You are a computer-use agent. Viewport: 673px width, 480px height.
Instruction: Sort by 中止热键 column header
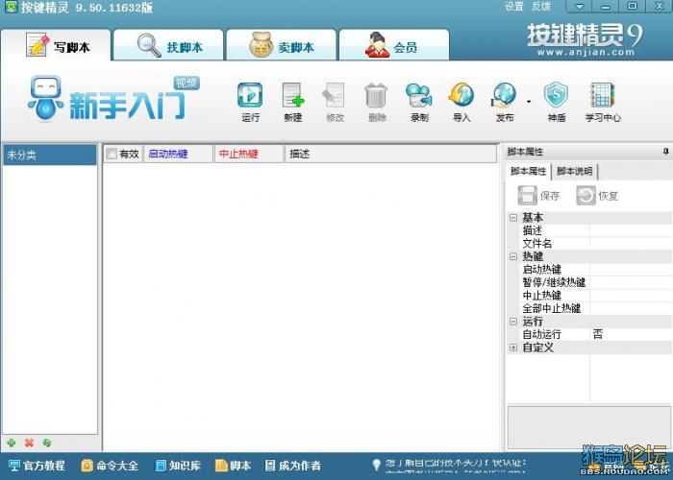click(249, 154)
